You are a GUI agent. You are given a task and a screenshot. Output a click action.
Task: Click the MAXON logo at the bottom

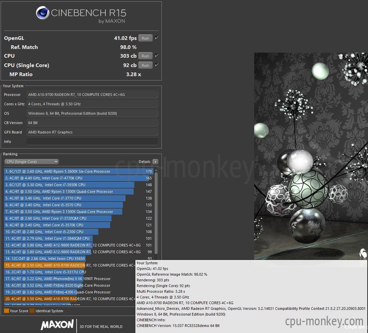coord(57,325)
